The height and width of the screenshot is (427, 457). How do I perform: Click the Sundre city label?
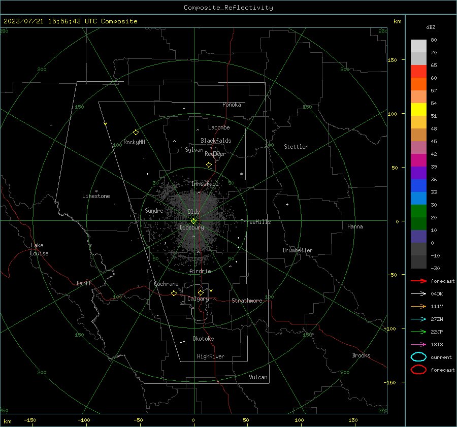154,210
